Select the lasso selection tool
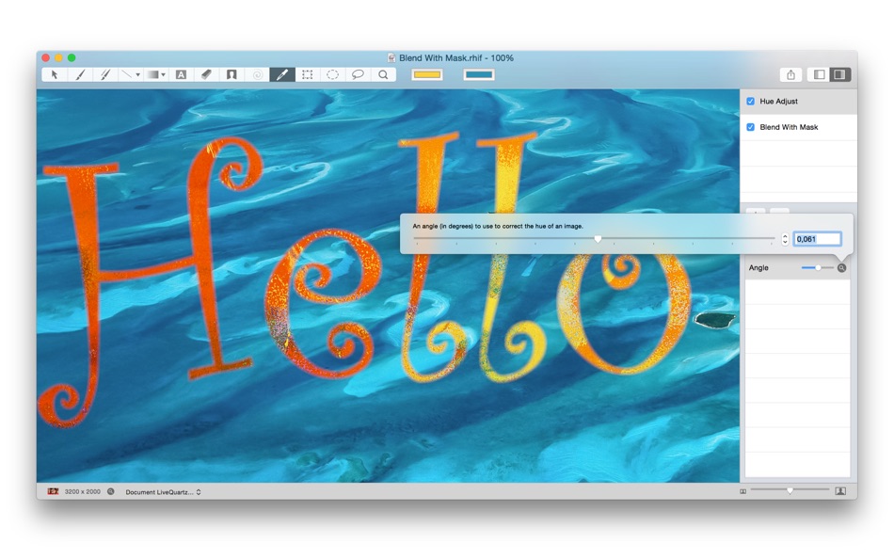The image size is (894, 559). tap(358, 74)
